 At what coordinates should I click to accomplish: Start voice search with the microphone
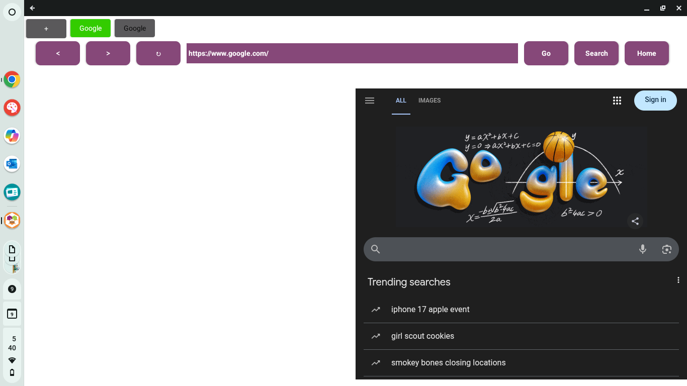643,249
